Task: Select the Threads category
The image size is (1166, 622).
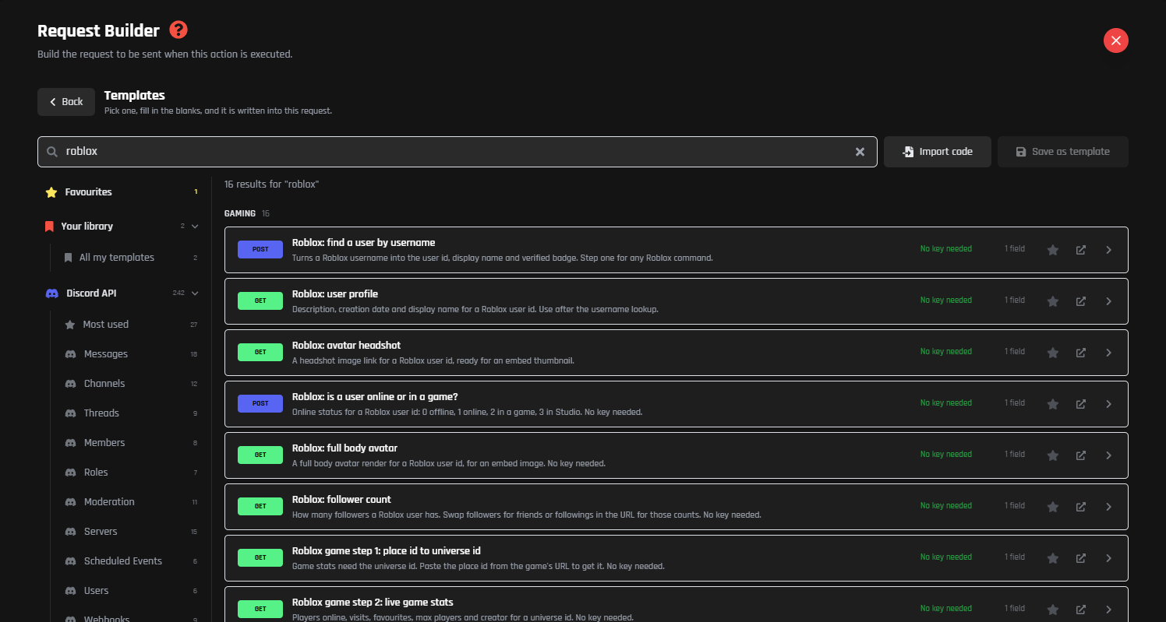Action: (x=131, y=413)
